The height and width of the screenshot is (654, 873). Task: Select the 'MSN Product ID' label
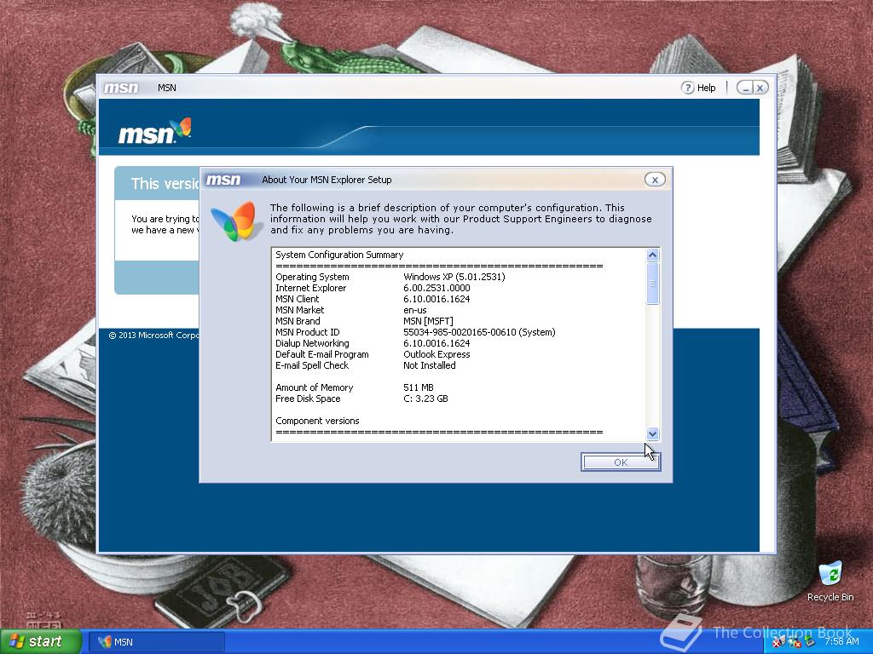[307, 333]
